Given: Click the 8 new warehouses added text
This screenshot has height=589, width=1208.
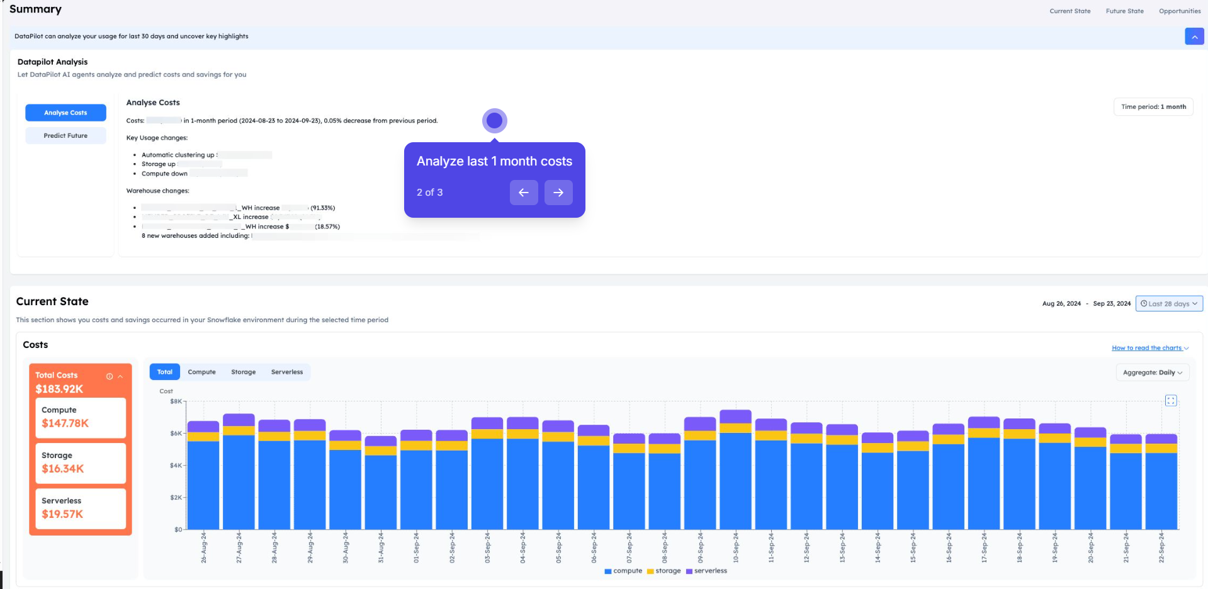Looking at the screenshot, I should (195, 236).
